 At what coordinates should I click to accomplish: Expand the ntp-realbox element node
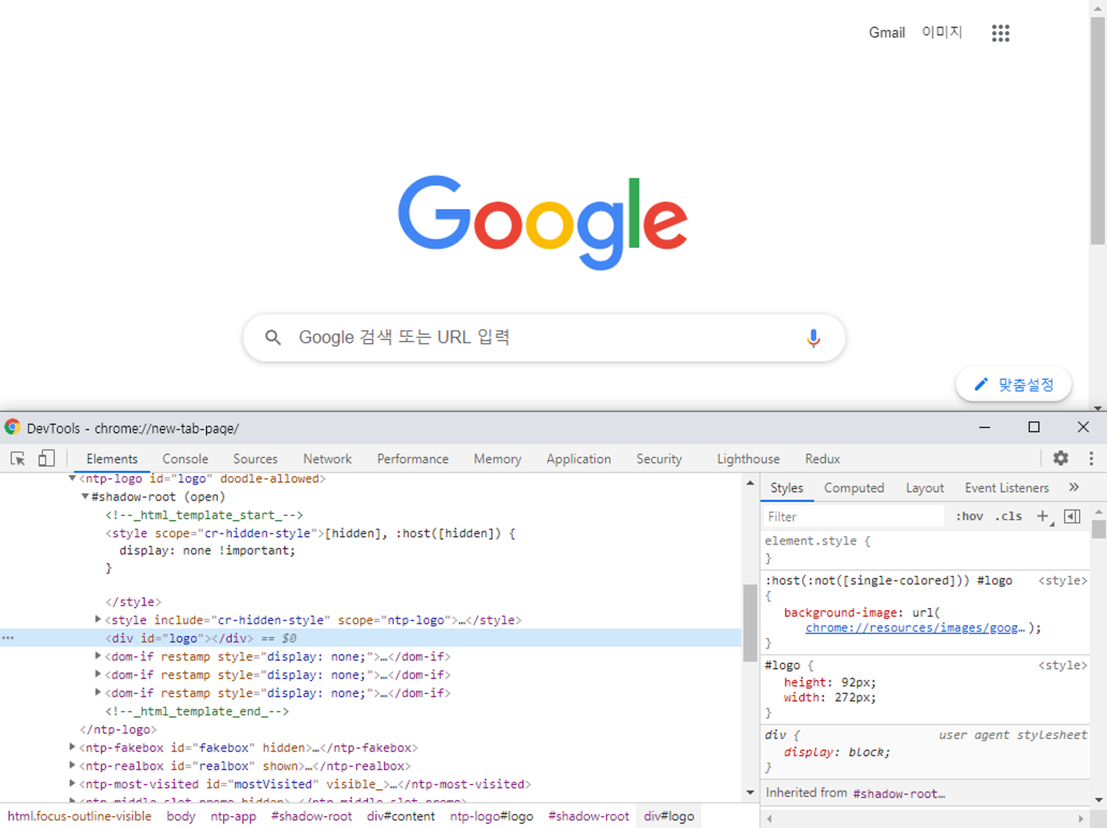click(x=72, y=765)
